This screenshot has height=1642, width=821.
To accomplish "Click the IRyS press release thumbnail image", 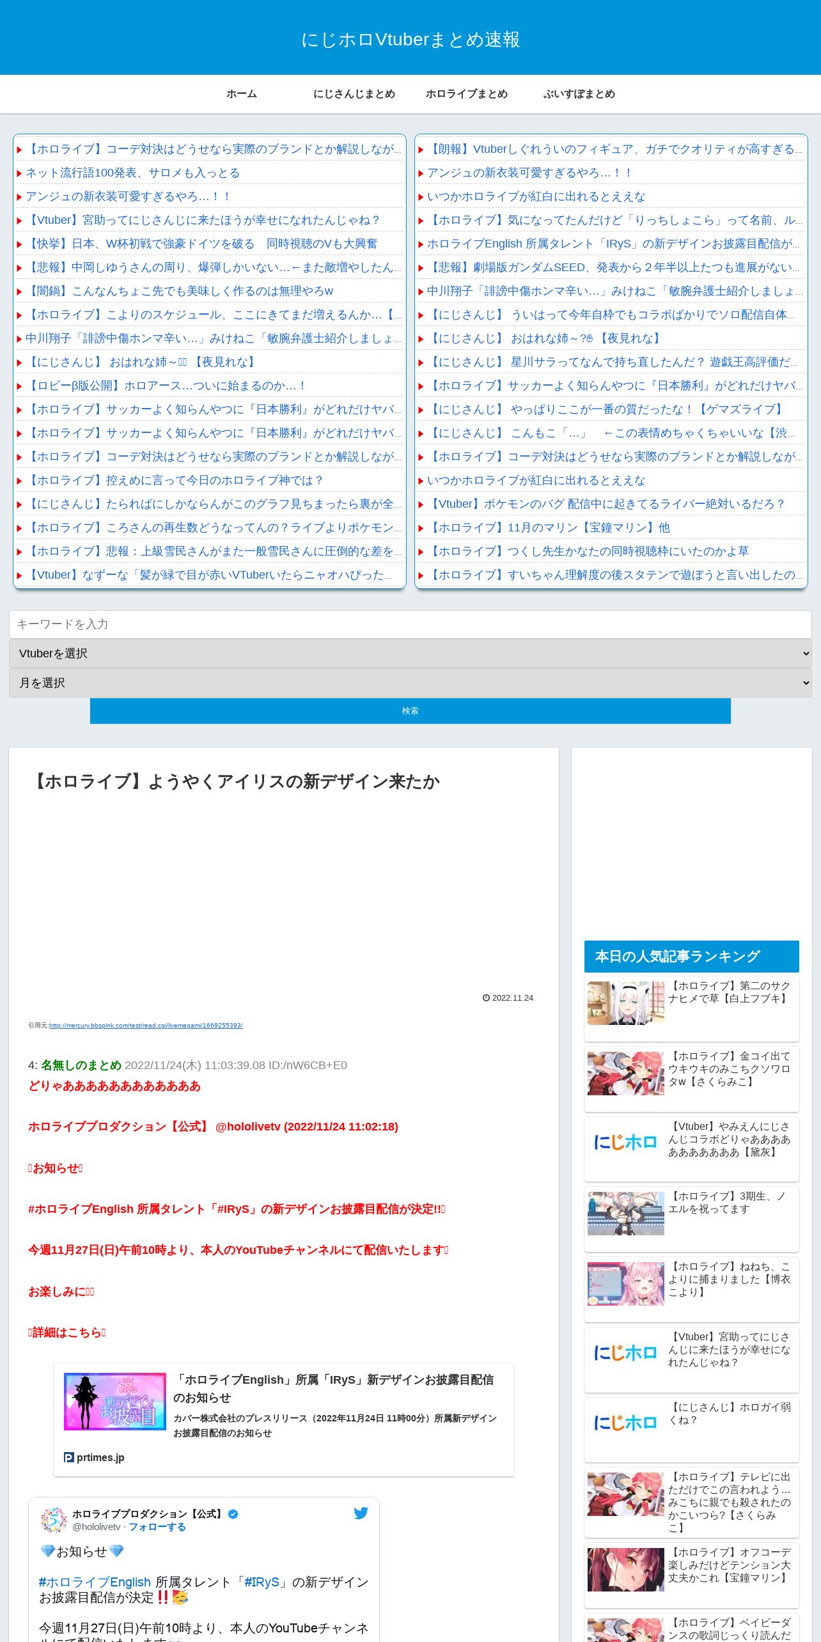I will (115, 1402).
